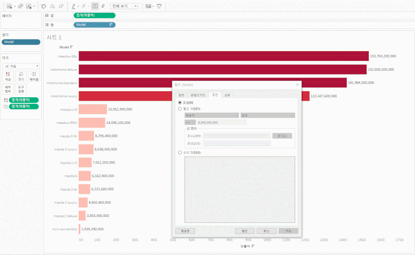The image size is (415, 255).
Task: Open Clear Sheet dropdown arrow
Action: pyautogui.click(x=34, y=6)
